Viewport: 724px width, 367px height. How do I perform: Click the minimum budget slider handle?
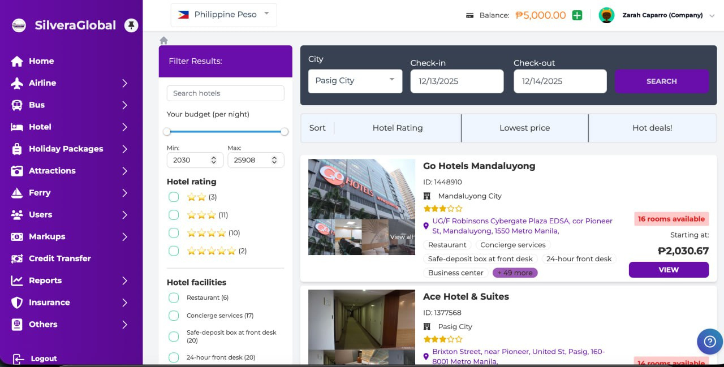[x=167, y=132]
